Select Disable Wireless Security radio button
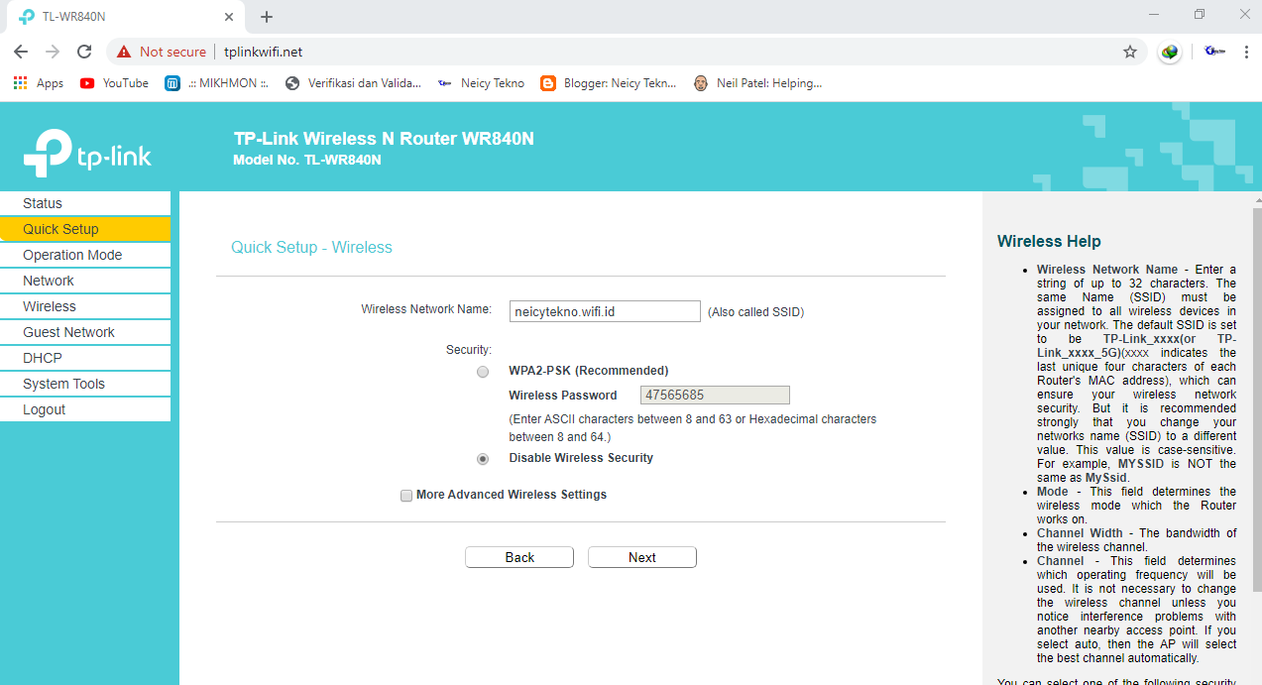The height and width of the screenshot is (685, 1262). click(483, 459)
